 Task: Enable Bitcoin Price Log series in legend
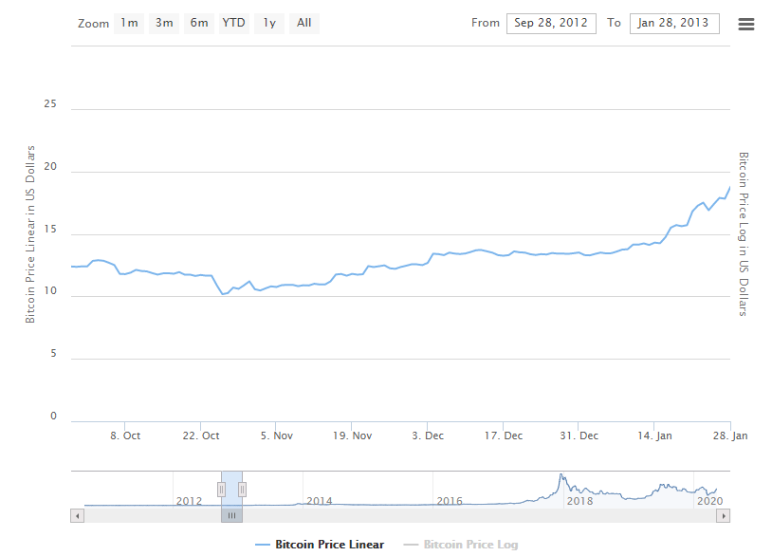click(461, 545)
